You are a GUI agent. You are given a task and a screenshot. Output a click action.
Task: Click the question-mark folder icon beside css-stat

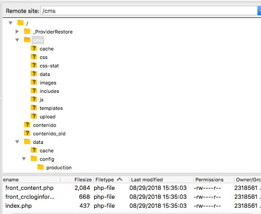[34, 65]
